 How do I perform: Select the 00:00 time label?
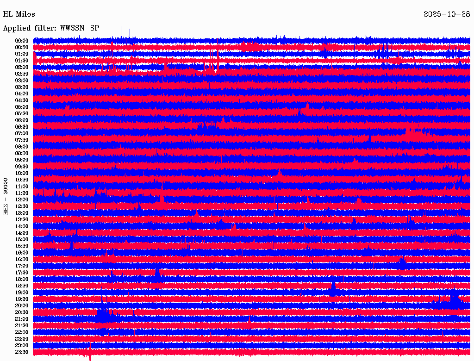[x=22, y=41]
